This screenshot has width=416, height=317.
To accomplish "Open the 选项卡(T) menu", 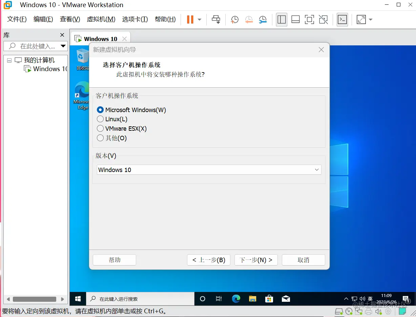I will coord(135,19).
